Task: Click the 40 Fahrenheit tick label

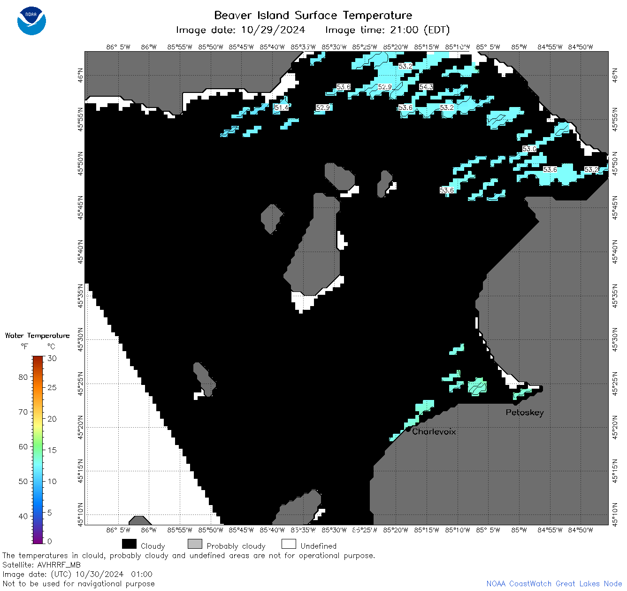Action: 23,516
